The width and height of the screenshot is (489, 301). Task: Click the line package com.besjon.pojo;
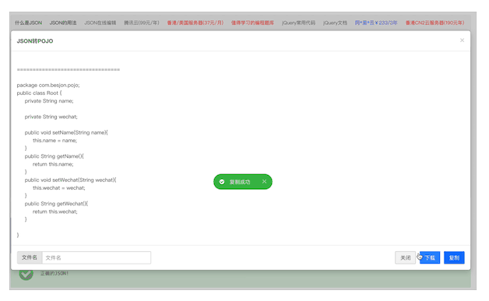[48, 85]
